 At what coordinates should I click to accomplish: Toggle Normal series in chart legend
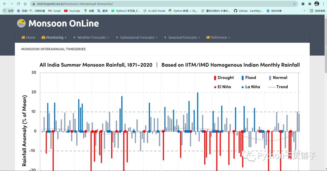click(x=278, y=78)
